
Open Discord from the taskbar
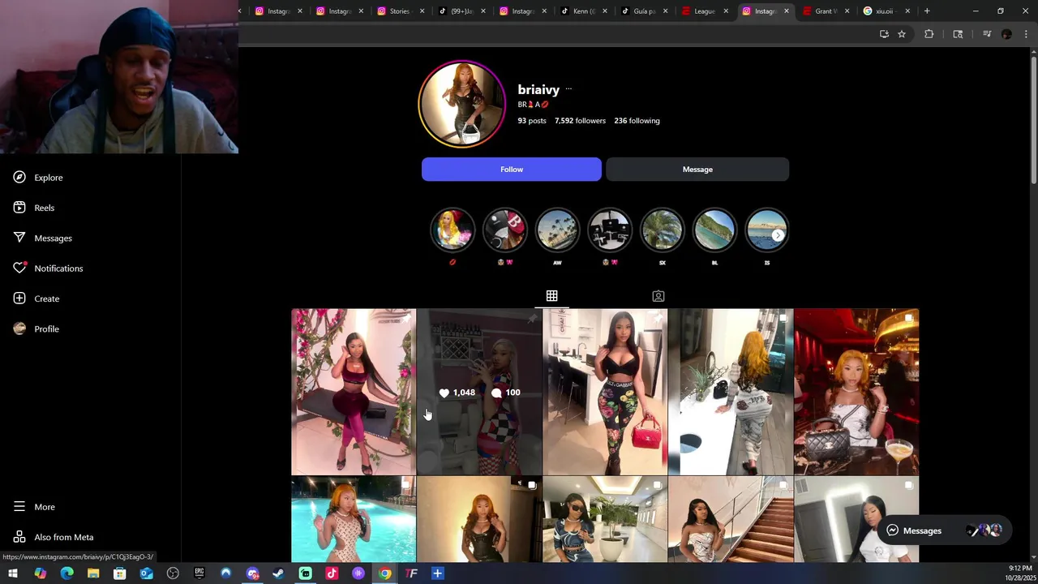tap(252, 574)
